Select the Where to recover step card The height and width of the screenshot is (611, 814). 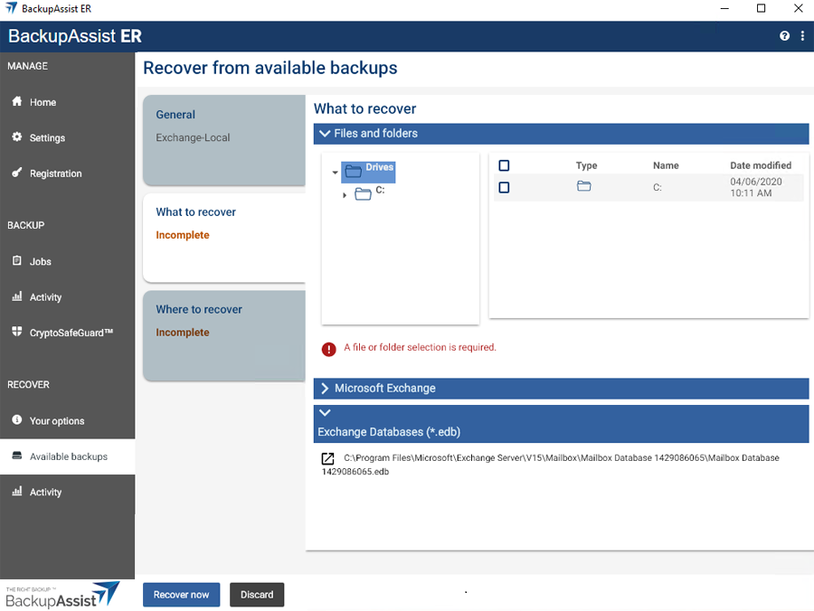click(x=224, y=335)
